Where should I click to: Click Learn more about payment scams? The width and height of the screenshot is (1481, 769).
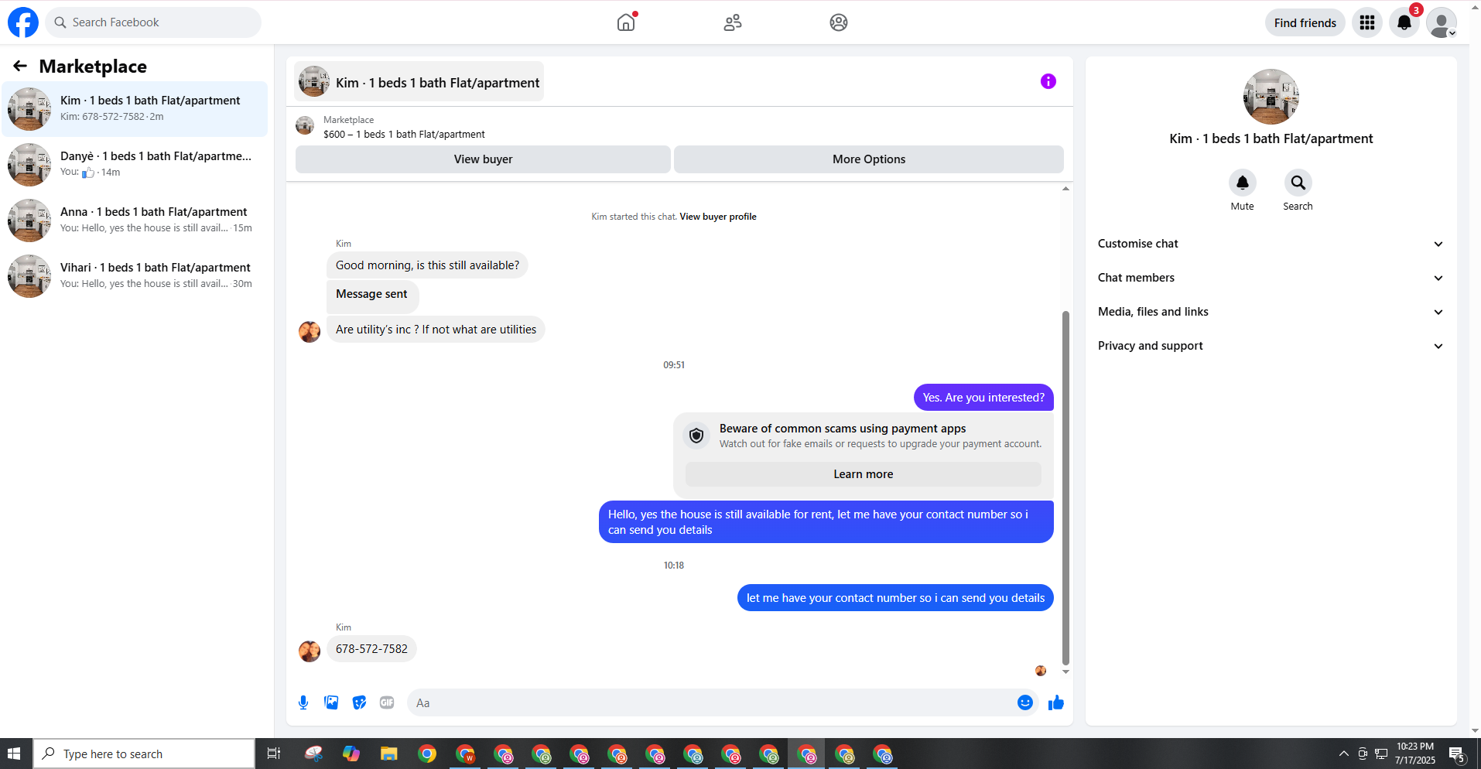coord(864,474)
